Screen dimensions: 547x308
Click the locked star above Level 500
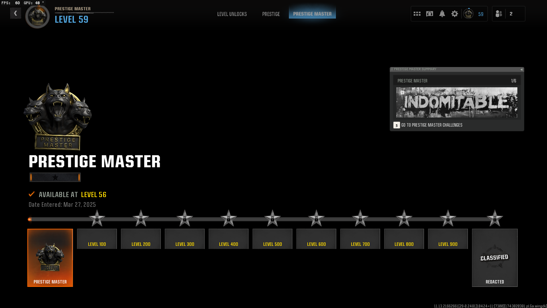(272, 219)
